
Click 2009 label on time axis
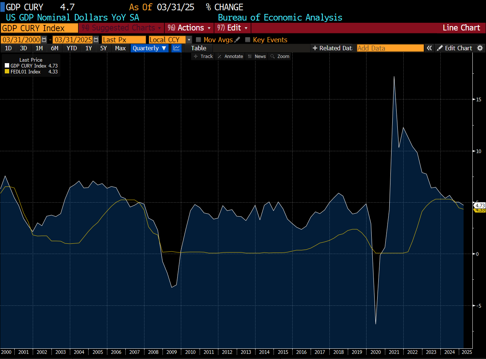(x=172, y=352)
